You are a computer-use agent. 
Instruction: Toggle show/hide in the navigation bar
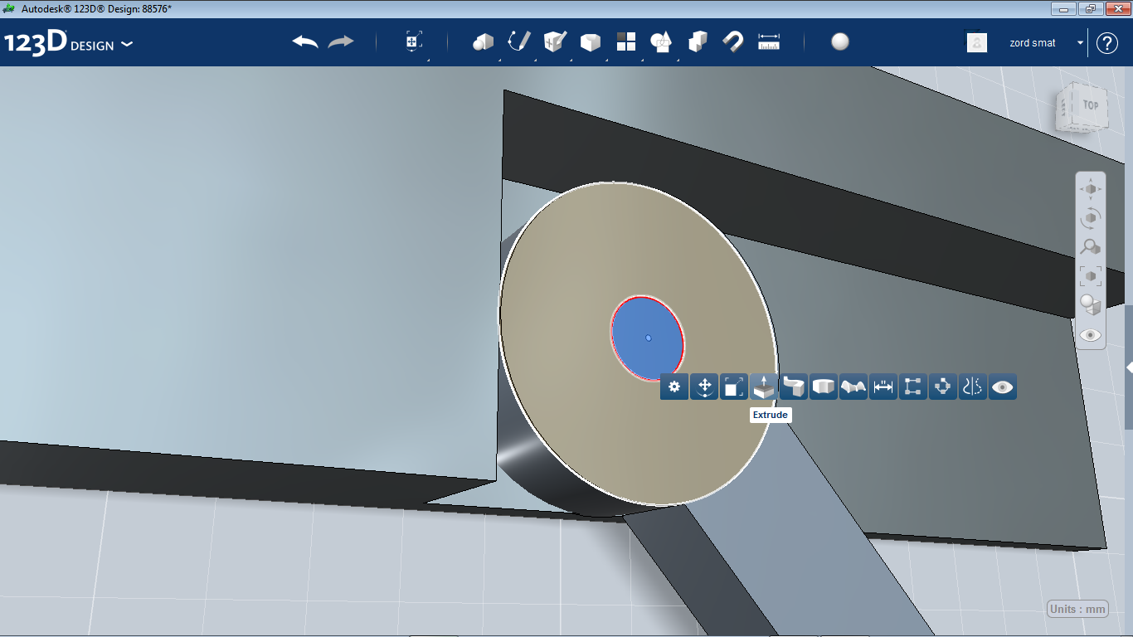point(1090,335)
